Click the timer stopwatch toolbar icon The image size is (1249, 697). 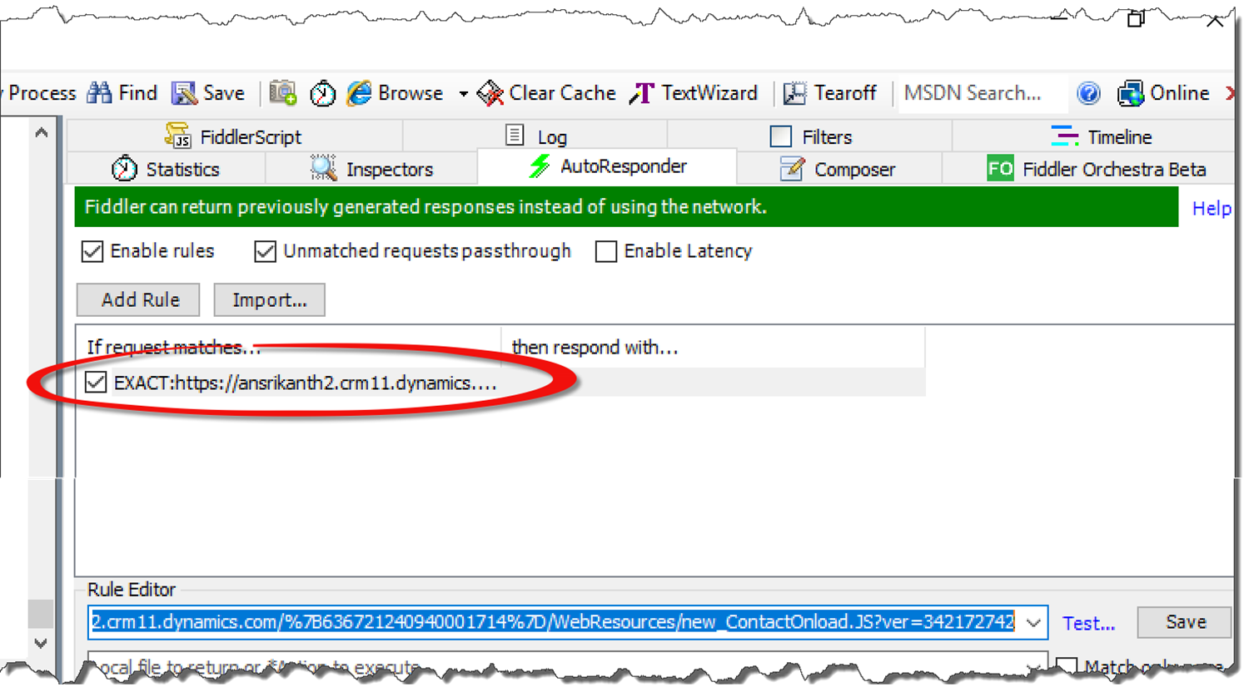322,94
